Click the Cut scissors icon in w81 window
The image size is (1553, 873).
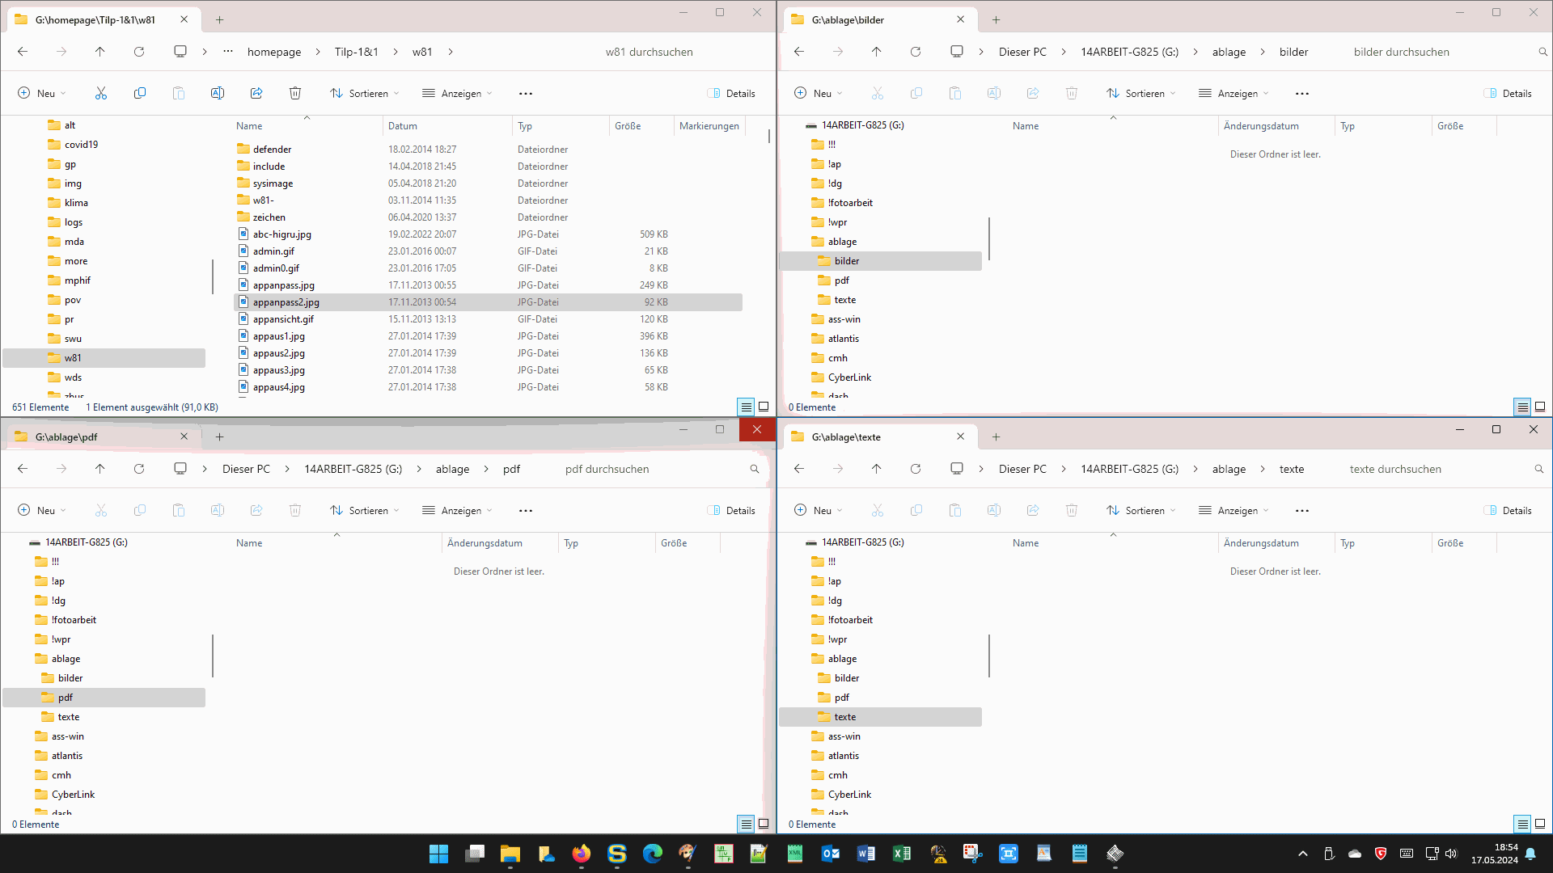[101, 94]
